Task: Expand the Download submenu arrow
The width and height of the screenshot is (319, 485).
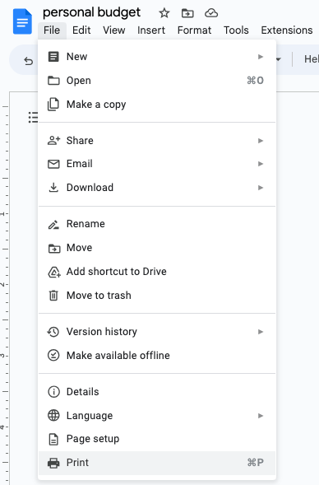Action: (261, 188)
